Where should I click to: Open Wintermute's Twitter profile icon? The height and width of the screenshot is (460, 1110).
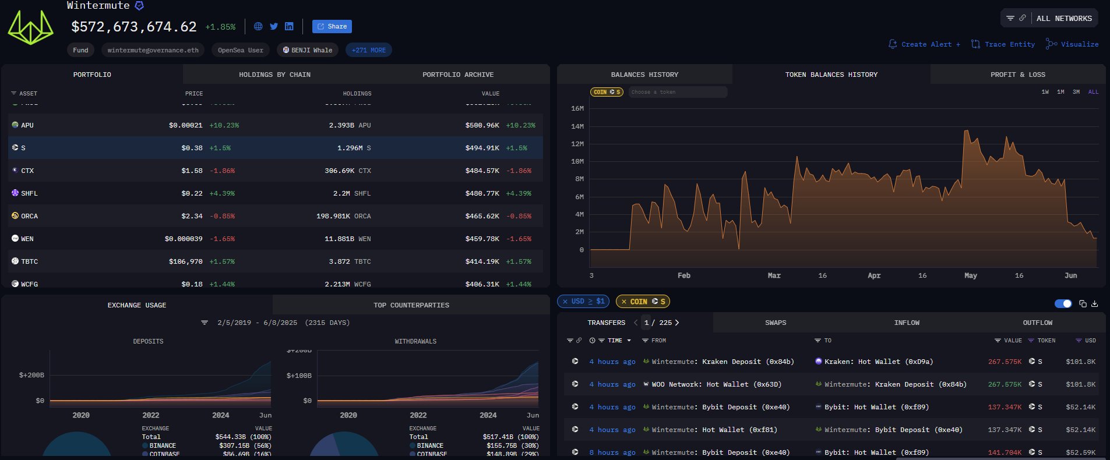pyautogui.click(x=274, y=26)
